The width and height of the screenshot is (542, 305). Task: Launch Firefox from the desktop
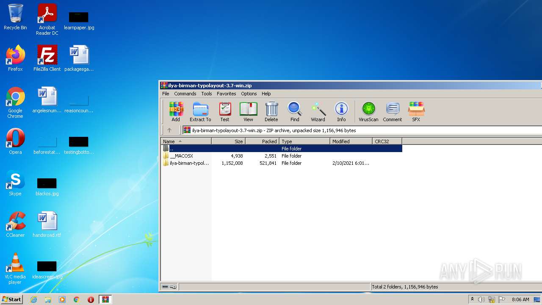[x=15, y=58]
